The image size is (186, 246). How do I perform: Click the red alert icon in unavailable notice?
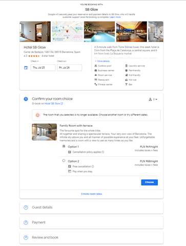(37, 115)
